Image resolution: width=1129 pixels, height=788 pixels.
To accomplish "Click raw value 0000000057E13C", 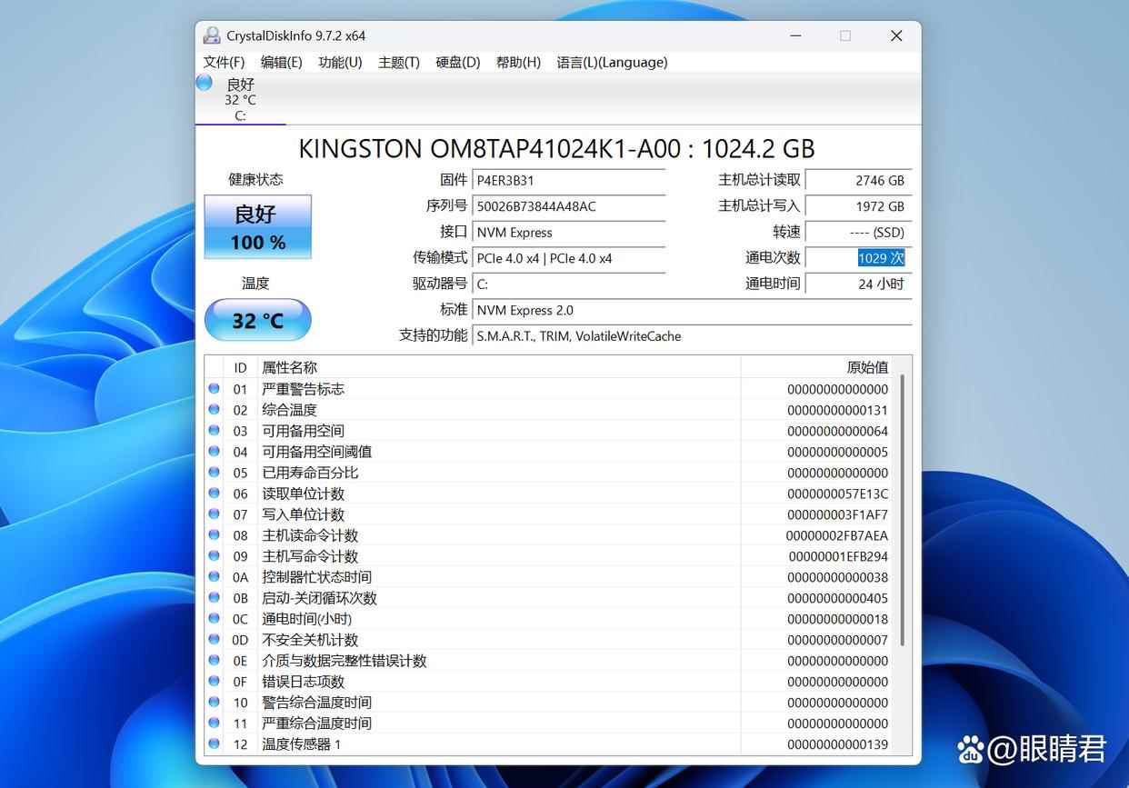I will point(837,494).
